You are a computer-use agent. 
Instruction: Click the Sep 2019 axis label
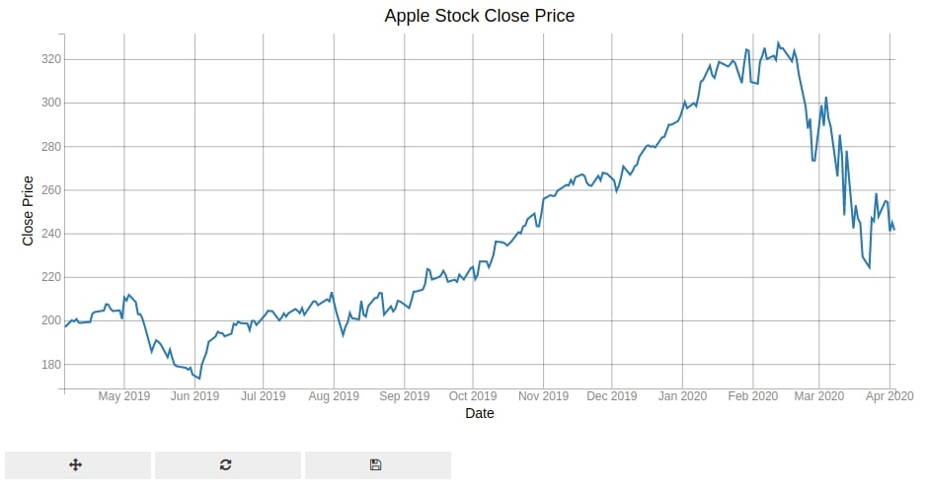tap(405, 396)
